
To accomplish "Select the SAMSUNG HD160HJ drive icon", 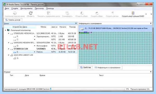I will (x=12, y=43).
